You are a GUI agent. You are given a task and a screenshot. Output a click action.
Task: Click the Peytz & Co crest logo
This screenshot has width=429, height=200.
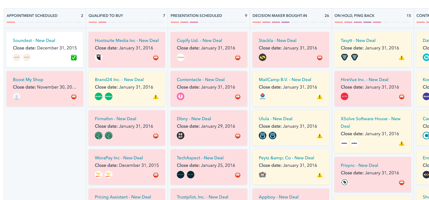(263, 175)
